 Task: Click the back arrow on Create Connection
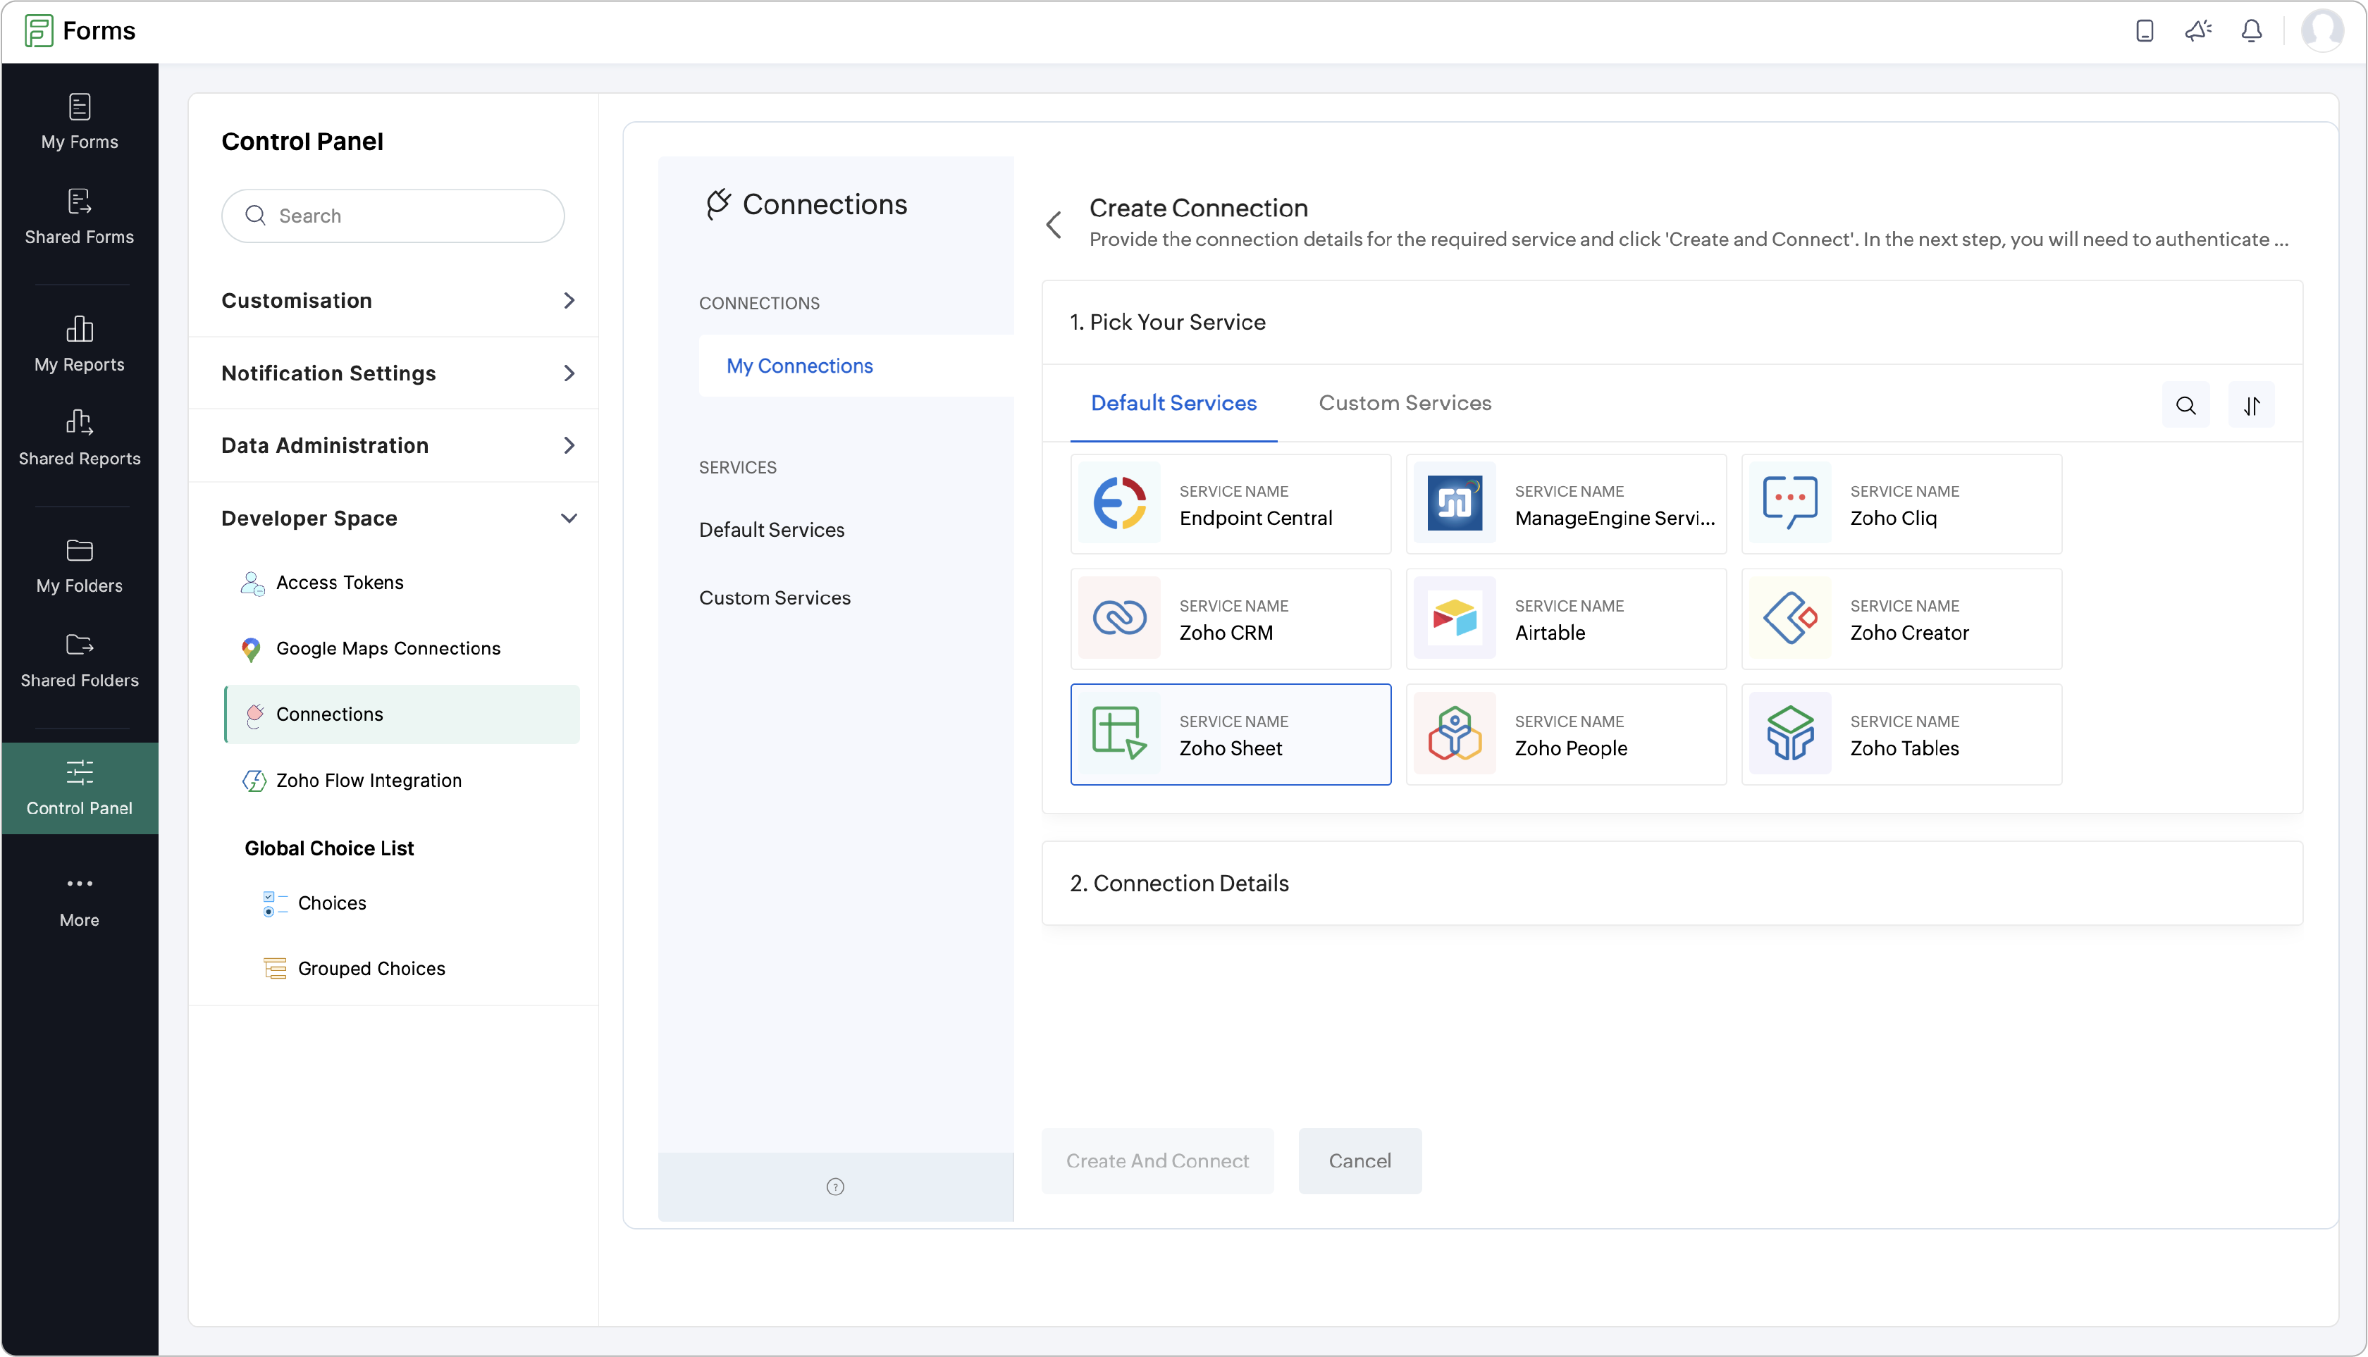(x=1054, y=225)
